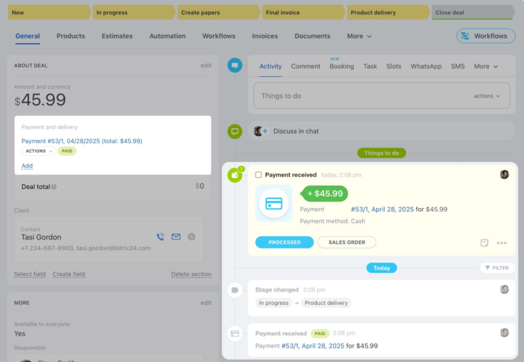Open the More dropdown in the top tabs
The image size is (524, 362).
359,36
